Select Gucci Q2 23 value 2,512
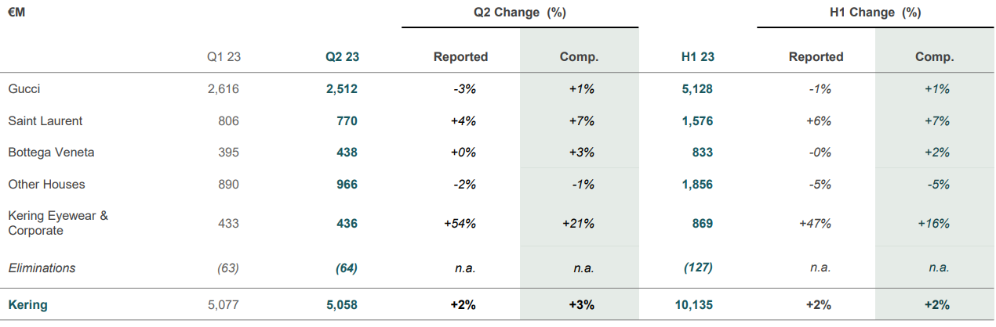996x327 pixels. [342, 89]
